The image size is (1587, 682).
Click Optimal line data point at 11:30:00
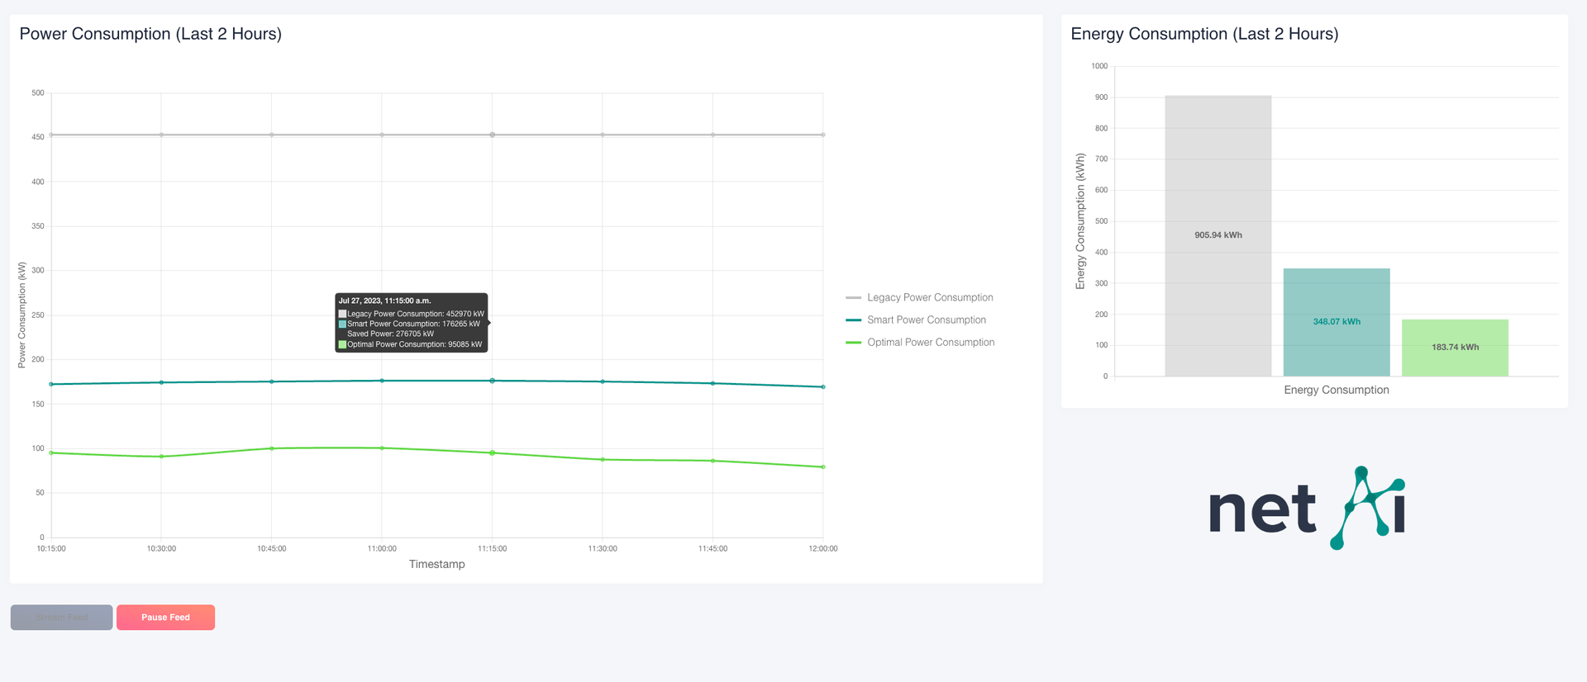603,459
